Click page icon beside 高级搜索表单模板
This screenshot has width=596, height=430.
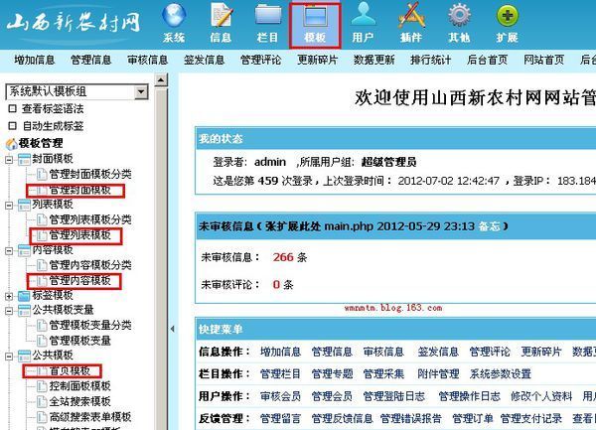click(x=42, y=417)
